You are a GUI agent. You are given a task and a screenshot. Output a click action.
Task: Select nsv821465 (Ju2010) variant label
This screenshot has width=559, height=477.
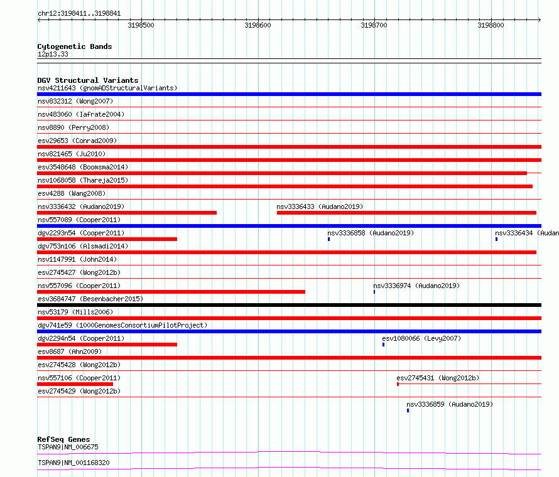click(x=72, y=154)
